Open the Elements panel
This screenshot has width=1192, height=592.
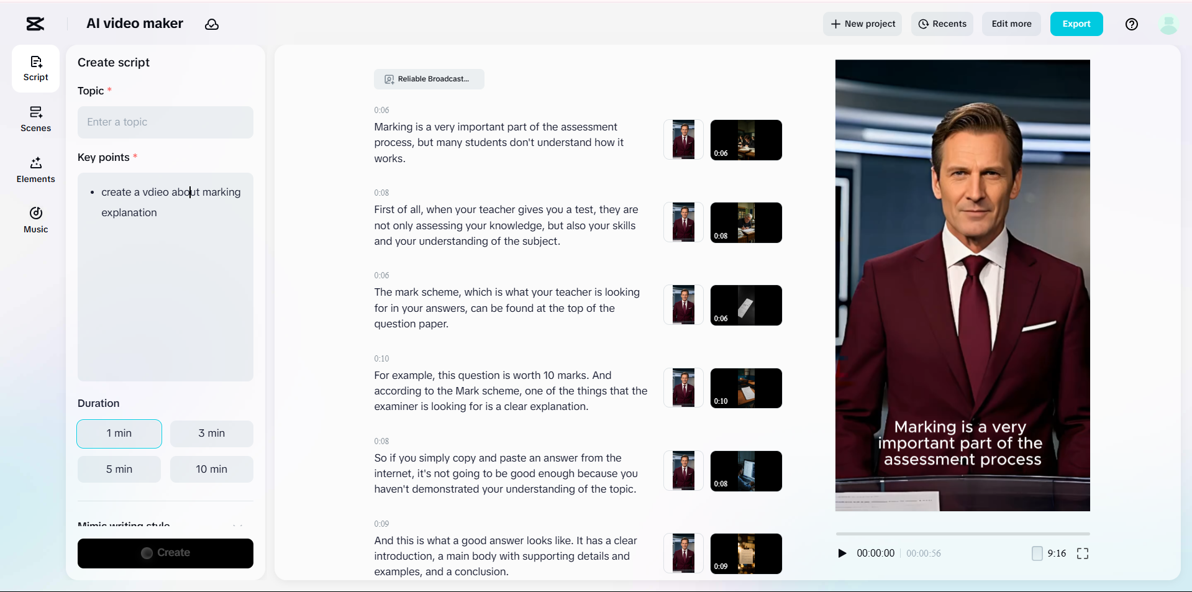coord(35,169)
